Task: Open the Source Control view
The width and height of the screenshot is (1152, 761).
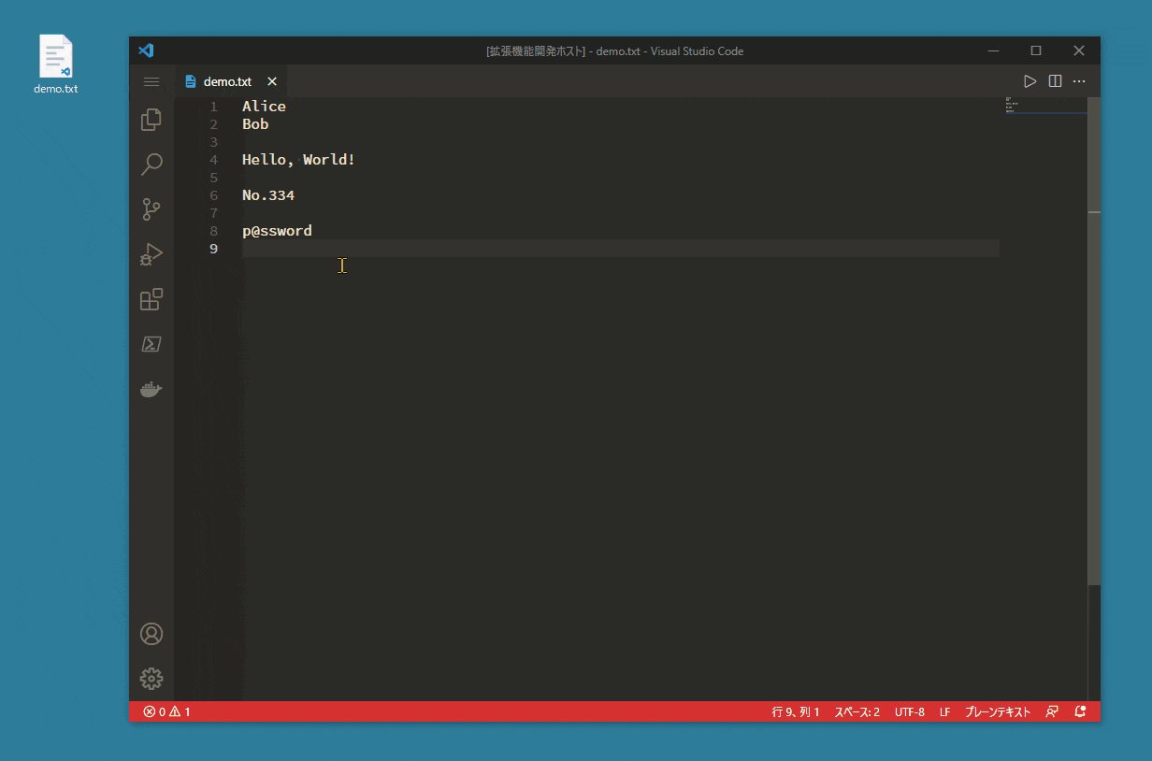Action: tap(151, 209)
